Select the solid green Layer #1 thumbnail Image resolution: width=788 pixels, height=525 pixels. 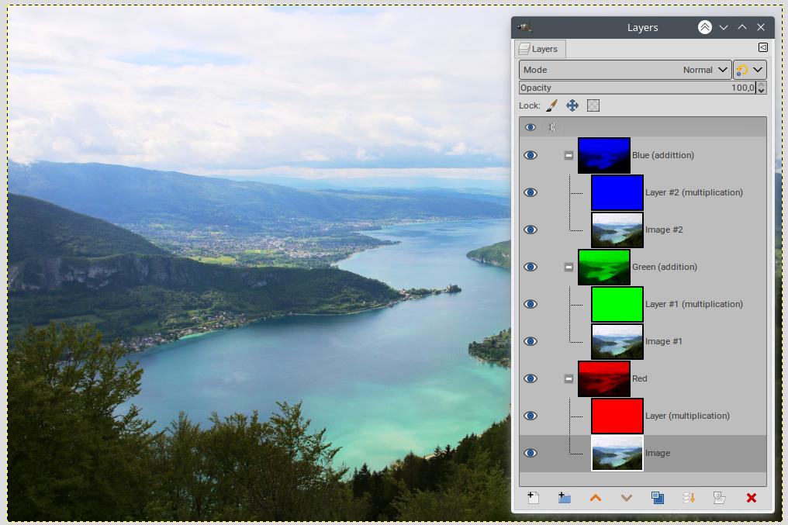pyautogui.click(x=617, y=304)
